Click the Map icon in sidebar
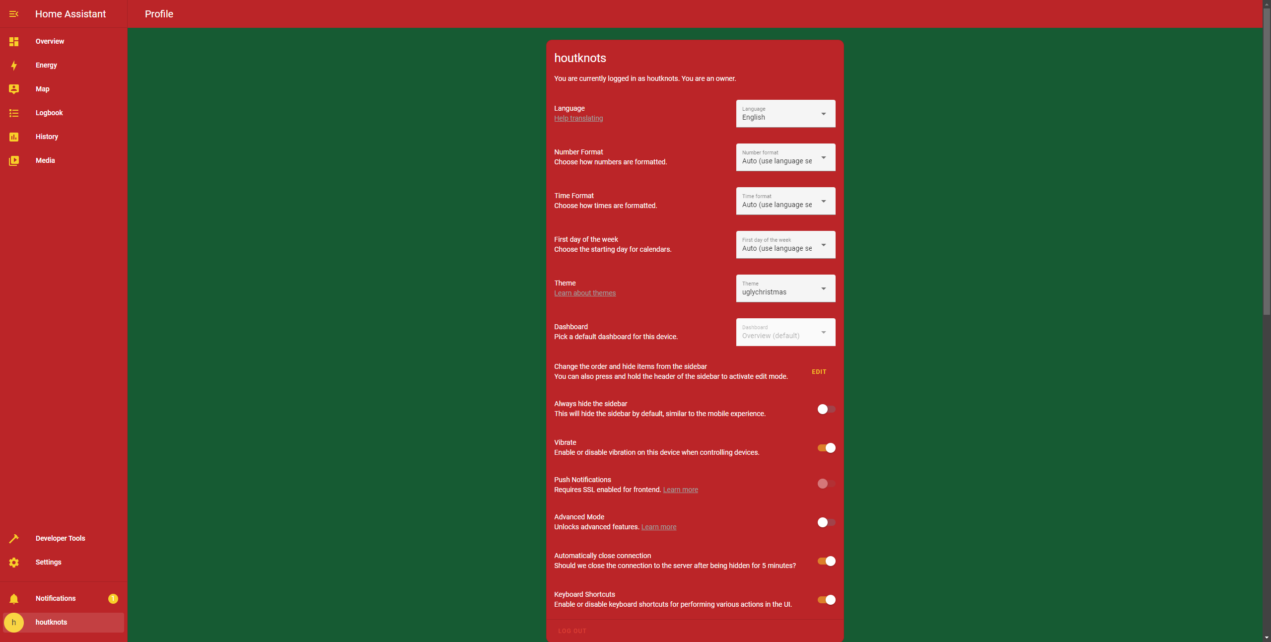This screenshot has height=642, width=1271. coord(13,89)
